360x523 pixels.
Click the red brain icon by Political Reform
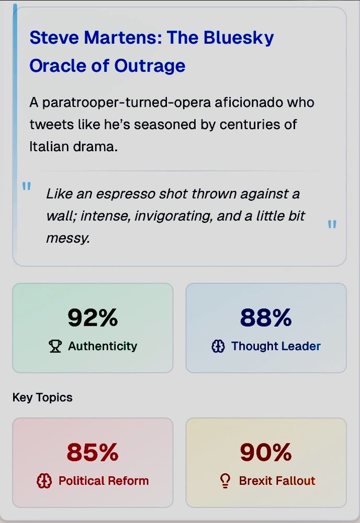(x=44, y=481)
